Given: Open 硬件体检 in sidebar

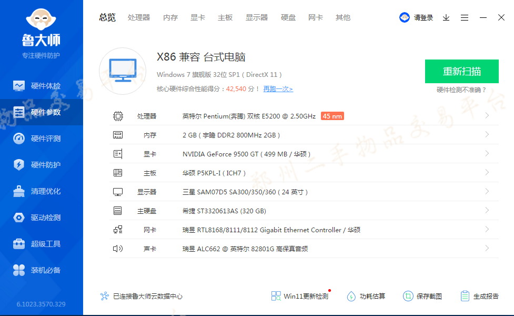Looking at the screenshot, I should [42, 86].
